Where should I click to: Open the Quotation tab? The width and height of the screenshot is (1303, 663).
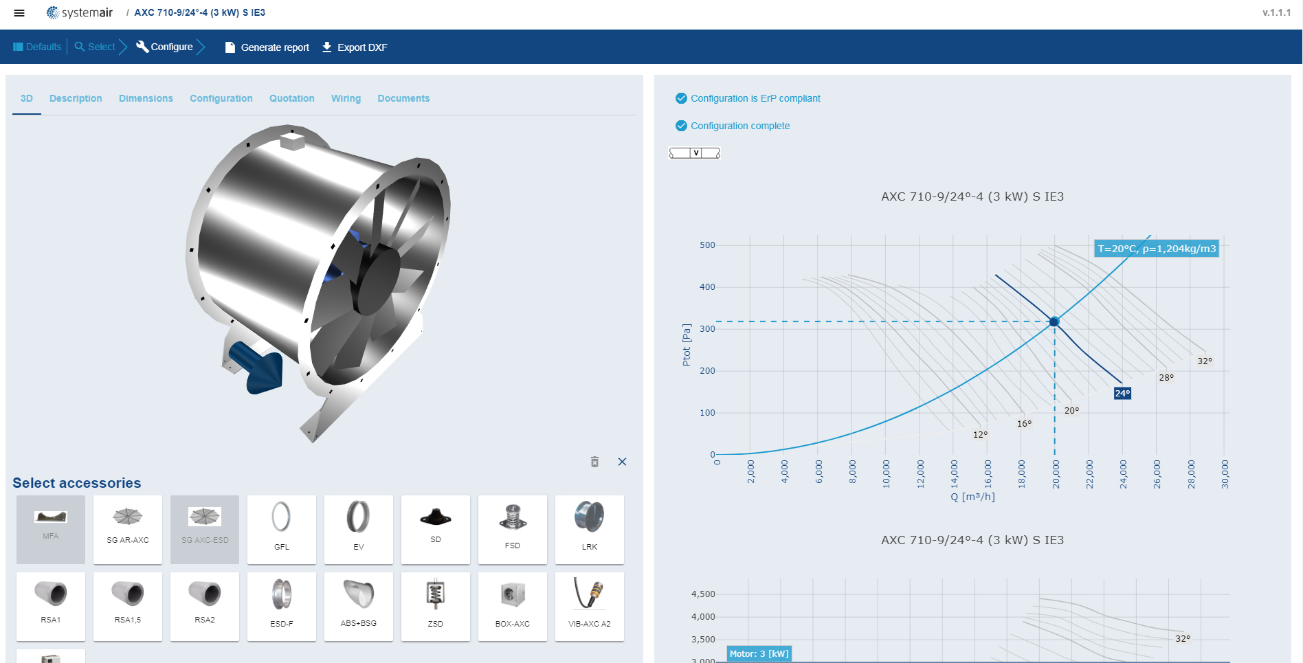click(x=292, y=98)
